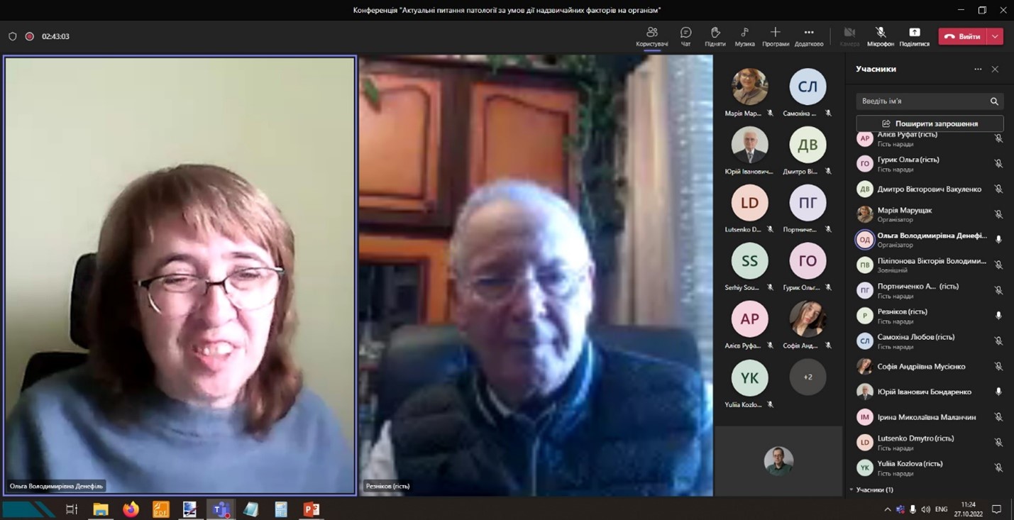This screenshot has height=520, width=1014.
Task: Open the three-dots menu in Учасники panel
Action: (x=978, y=70)
